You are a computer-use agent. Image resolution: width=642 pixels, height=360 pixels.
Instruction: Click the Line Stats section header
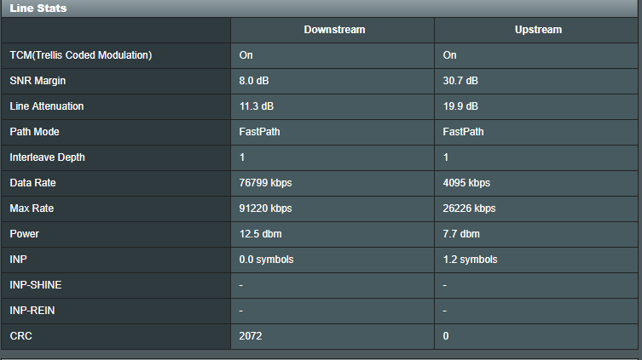tap(38, 9)
